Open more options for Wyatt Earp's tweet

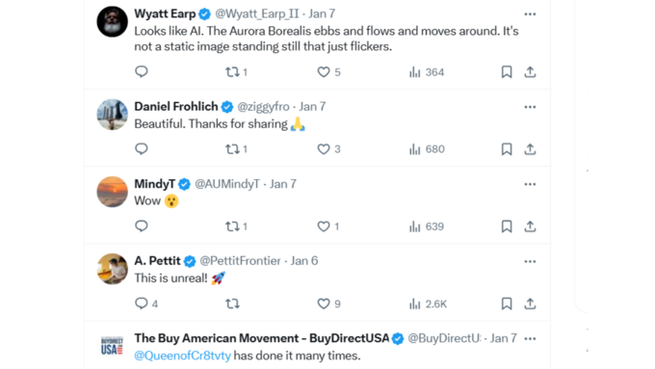point(530,14)
